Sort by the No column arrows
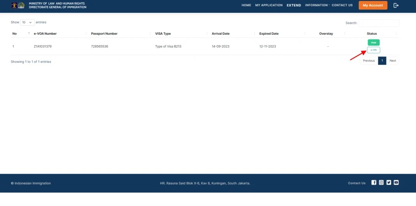Image resolution: width=416 pixels, height=206 pixels. [x=29, y=33]
